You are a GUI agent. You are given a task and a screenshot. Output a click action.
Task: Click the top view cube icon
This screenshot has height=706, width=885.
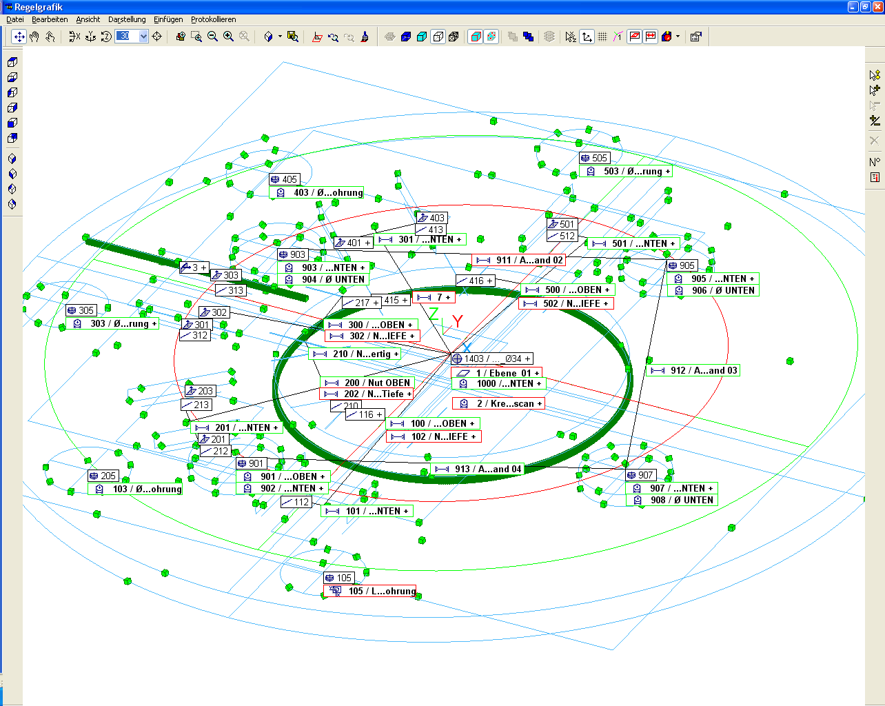click(x=12, y=62)
